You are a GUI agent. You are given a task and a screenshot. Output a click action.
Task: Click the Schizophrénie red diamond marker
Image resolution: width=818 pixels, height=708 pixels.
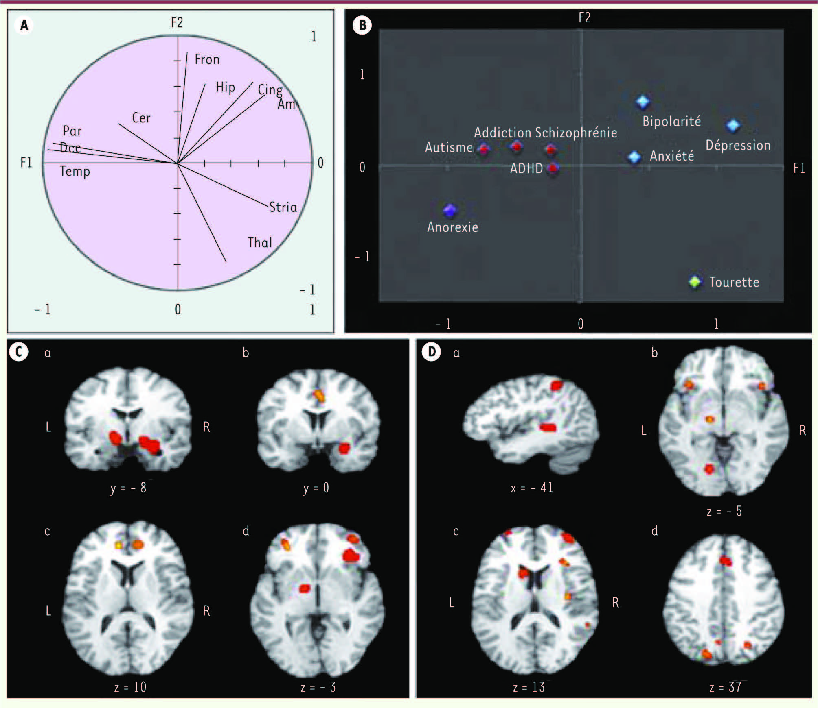pos(550,149)
